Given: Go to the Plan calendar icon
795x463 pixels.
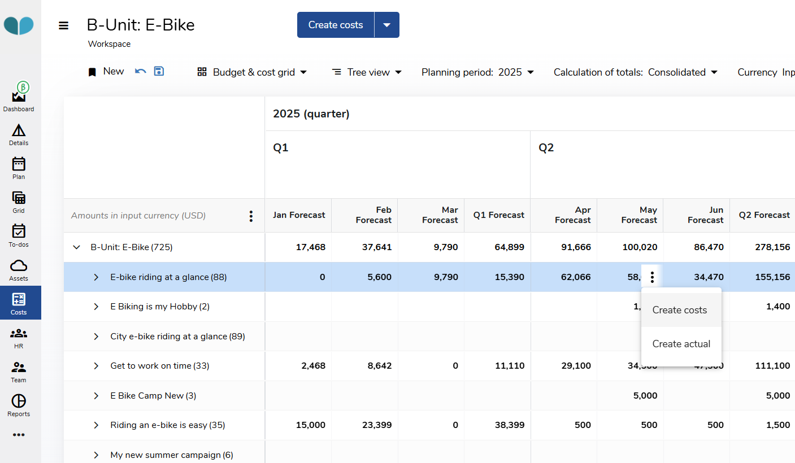Looking at the screenshot, I should (x=19, y=165).
